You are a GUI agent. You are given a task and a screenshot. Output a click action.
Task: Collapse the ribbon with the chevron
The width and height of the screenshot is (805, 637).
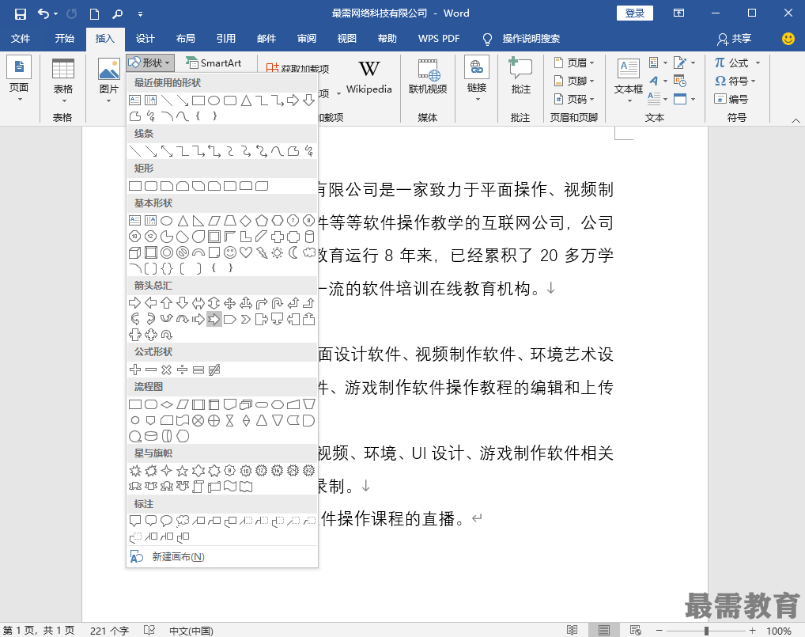[796, 121]
